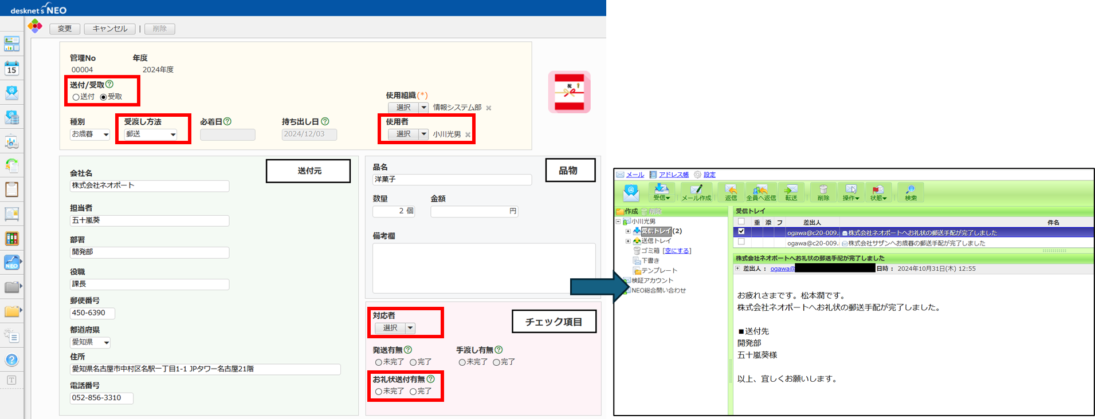Click the 備考欄 text area

tap(484, 268)
